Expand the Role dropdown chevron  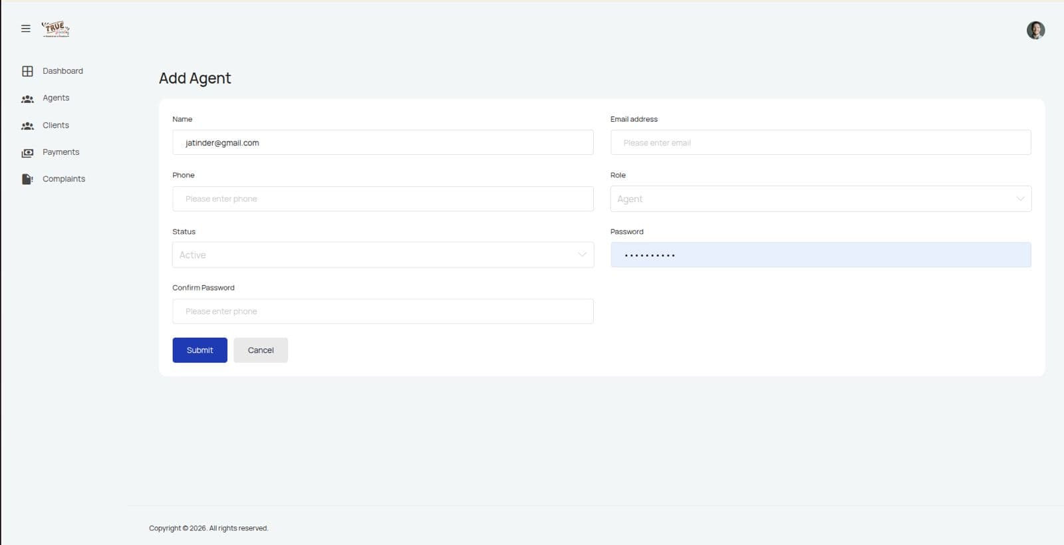1020,199
